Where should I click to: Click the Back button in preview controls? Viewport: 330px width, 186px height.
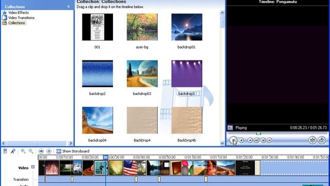click(250, 140)
